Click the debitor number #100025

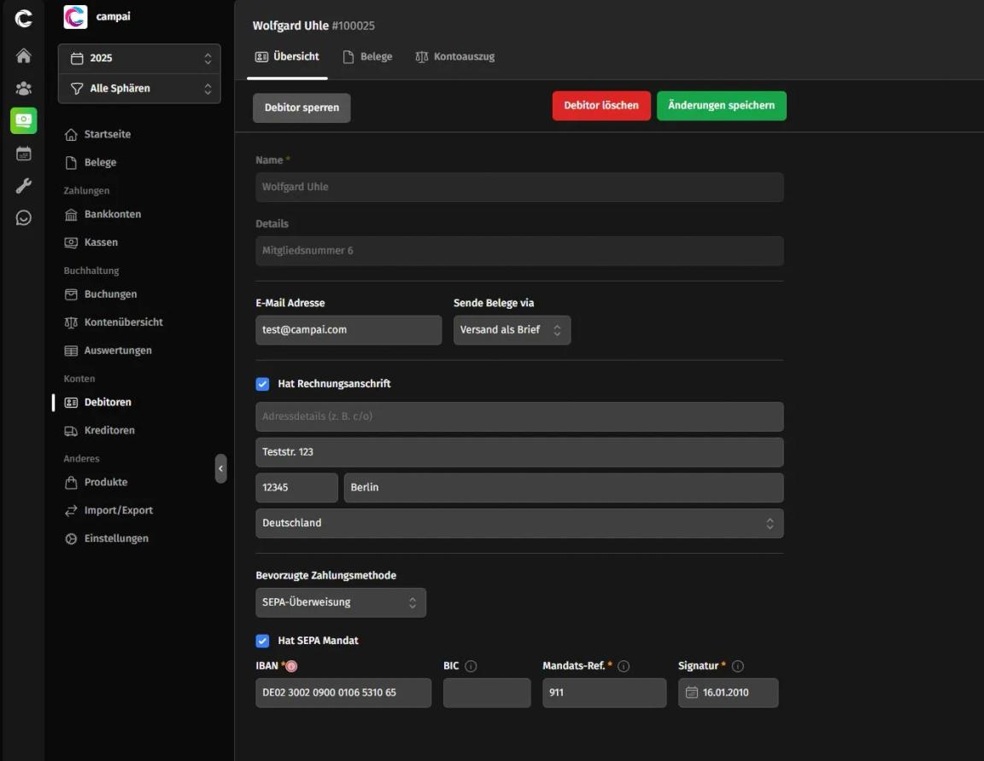[354, 26]
